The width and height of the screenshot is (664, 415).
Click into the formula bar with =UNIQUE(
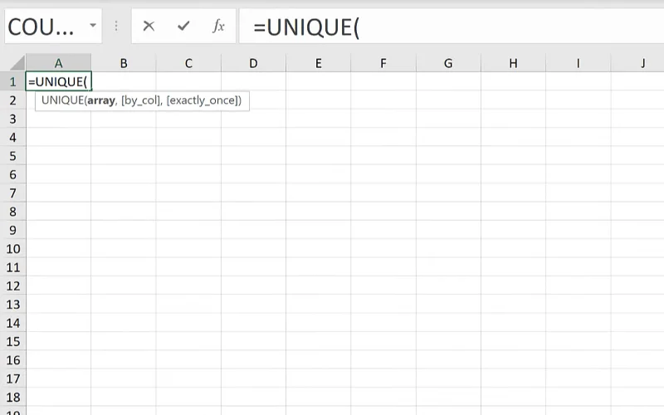coord(452,27)
